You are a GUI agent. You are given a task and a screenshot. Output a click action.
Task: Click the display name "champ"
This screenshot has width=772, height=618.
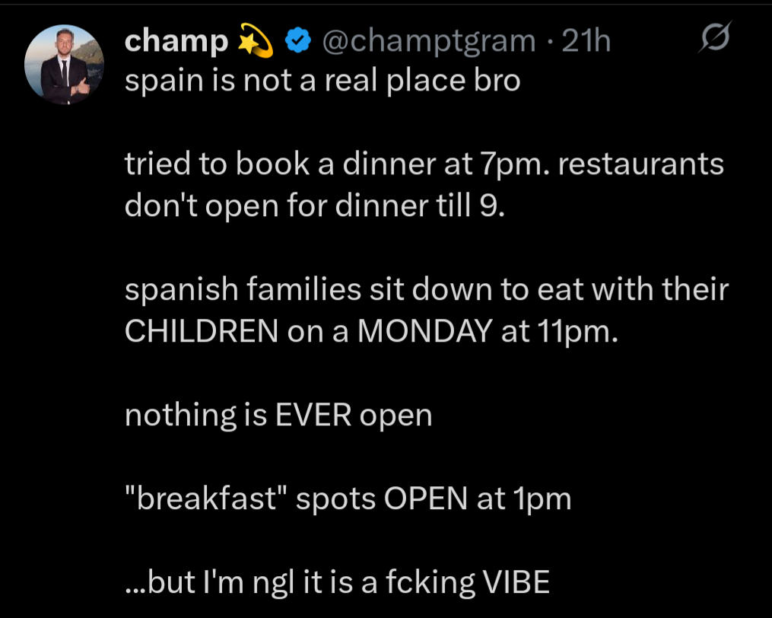(176, 42)
